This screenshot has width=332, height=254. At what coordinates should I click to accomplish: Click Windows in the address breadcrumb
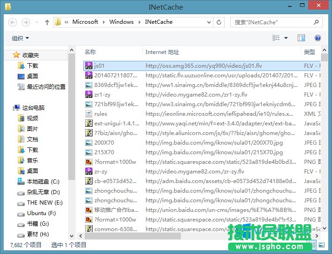121,22
